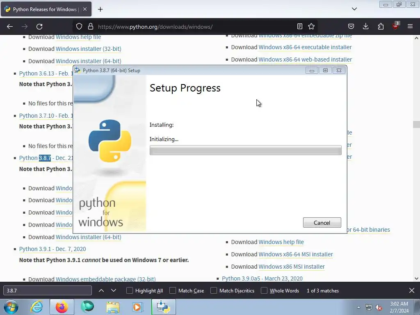Open the uBlock Origin extension icon

(x=396, y=26)
